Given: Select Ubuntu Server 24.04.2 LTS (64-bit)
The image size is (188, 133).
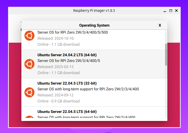Looking at the screenshot, I should pyautogui.click(x=94, y=64).
